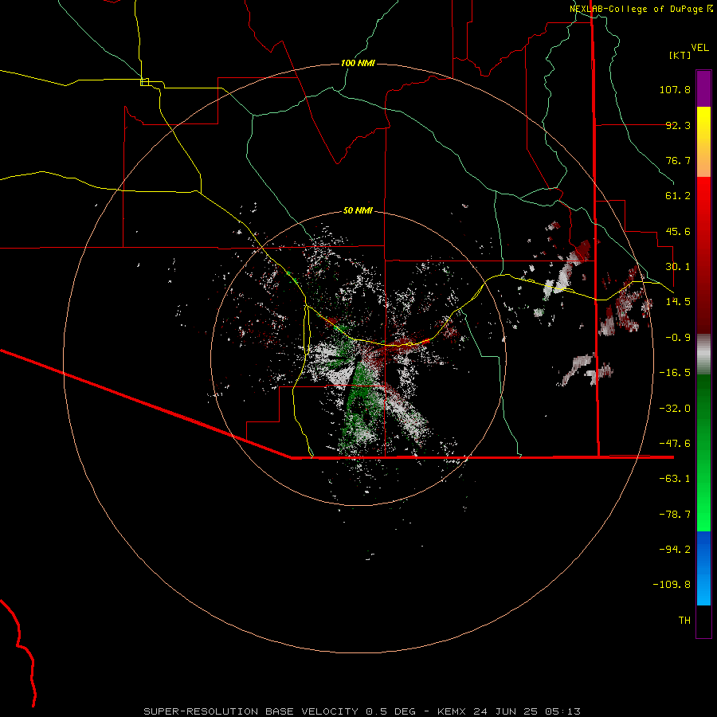Viewport: 717px width, 717px height.
Task: Click the 50 NMI range ring label
Action: [358, 211]
